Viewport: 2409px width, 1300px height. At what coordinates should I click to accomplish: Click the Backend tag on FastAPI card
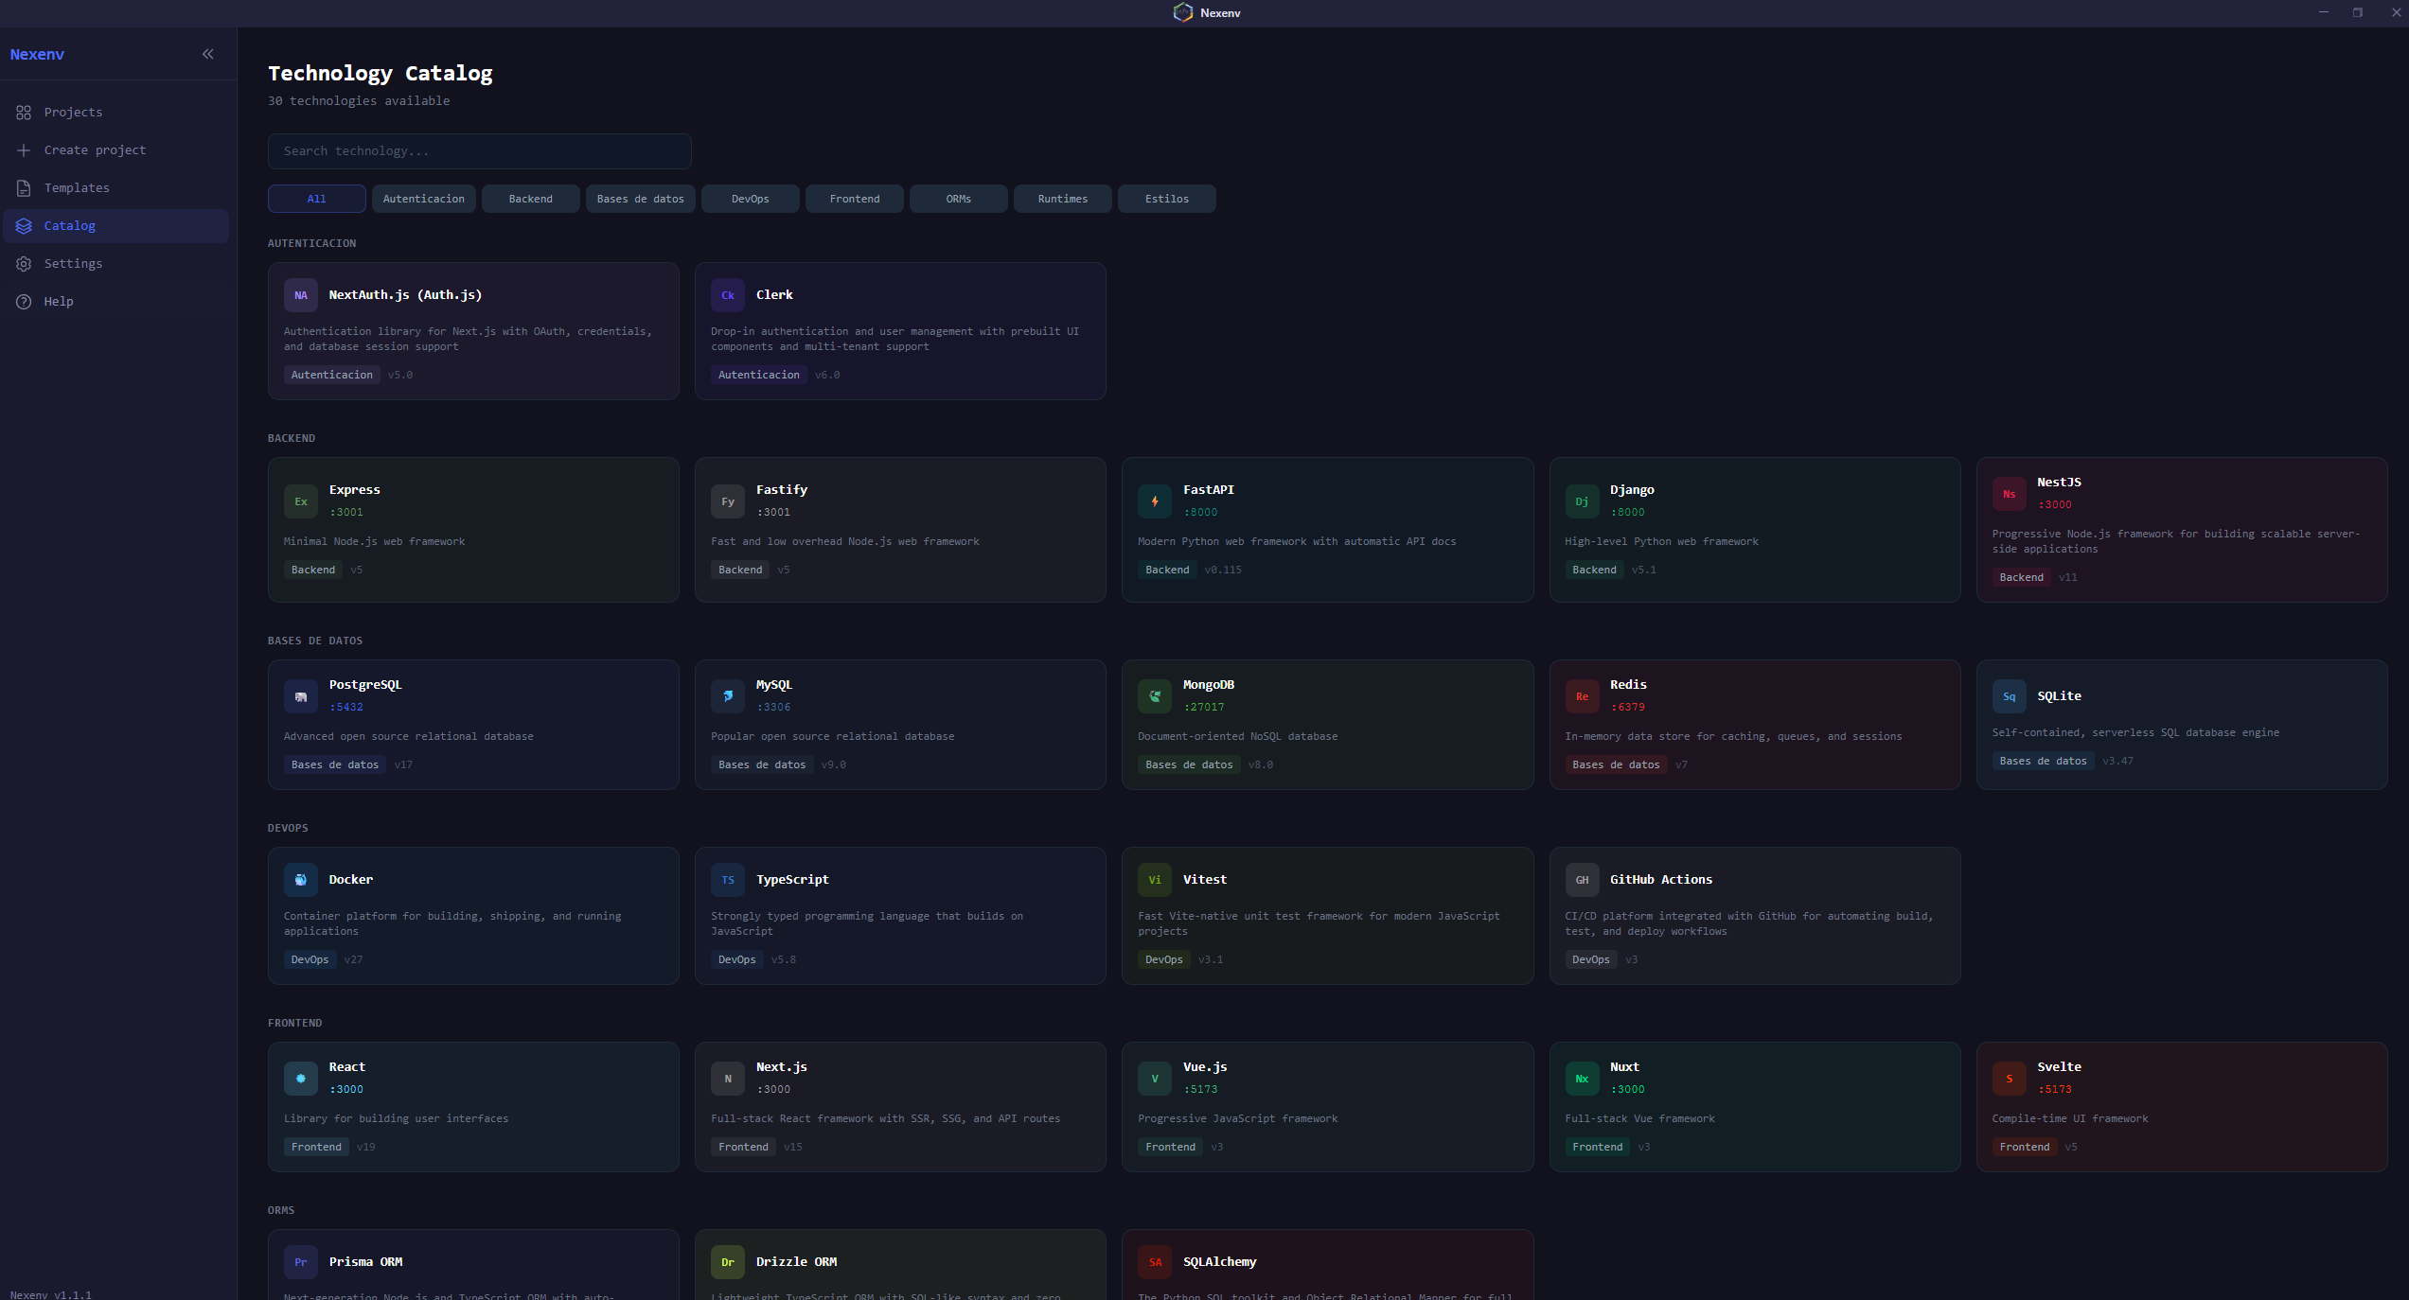pyautogui.click(x=1167, y=570)
